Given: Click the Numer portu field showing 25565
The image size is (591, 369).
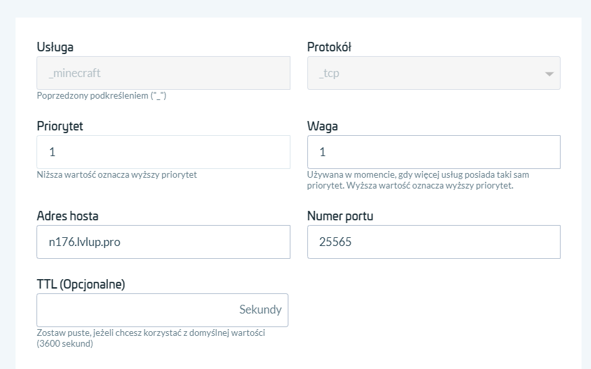Looking at the screenshot, I should point(433,242).
